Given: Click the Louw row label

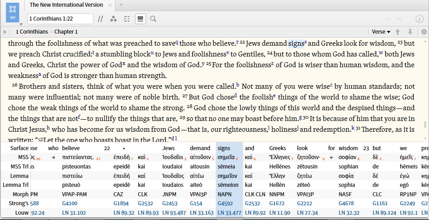Looking at the screenshot, I should coord(22,213).
